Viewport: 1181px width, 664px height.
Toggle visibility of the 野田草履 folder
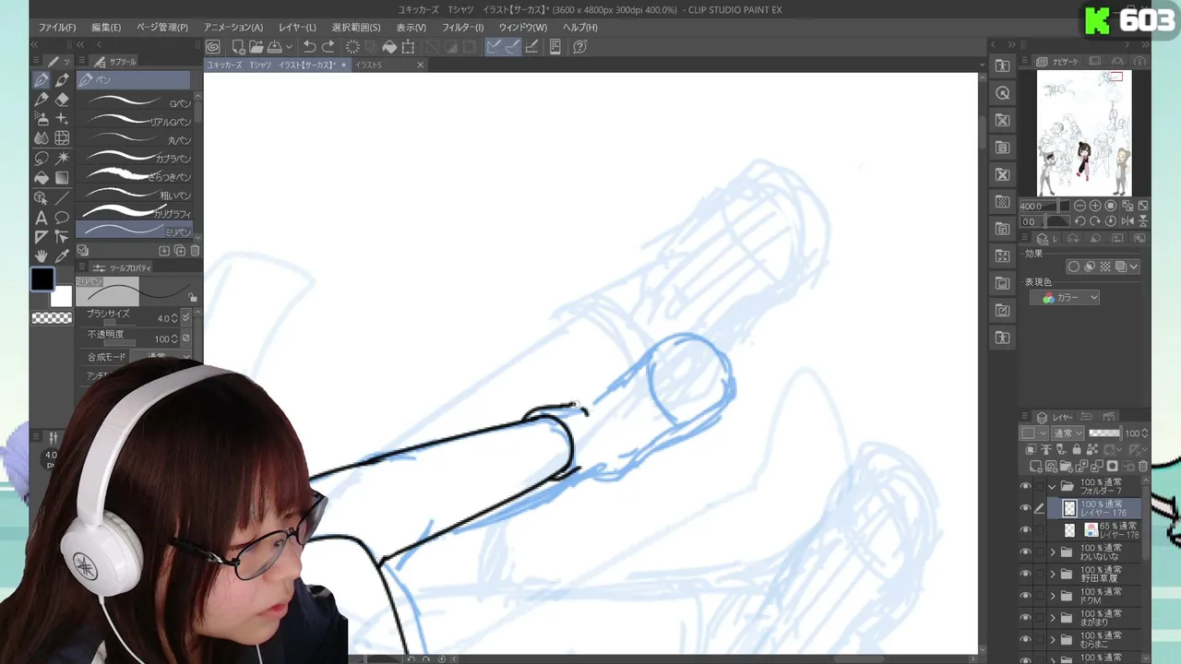pos(1025,574)
